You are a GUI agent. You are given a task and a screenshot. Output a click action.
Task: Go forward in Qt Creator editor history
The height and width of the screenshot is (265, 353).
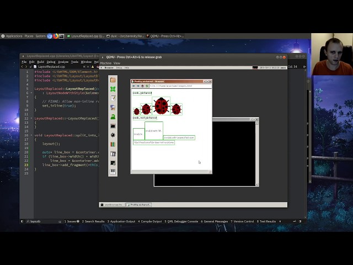click(x=26, y=67)
